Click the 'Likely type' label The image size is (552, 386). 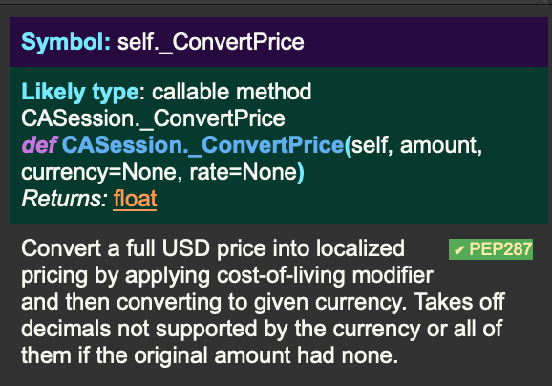80,92
